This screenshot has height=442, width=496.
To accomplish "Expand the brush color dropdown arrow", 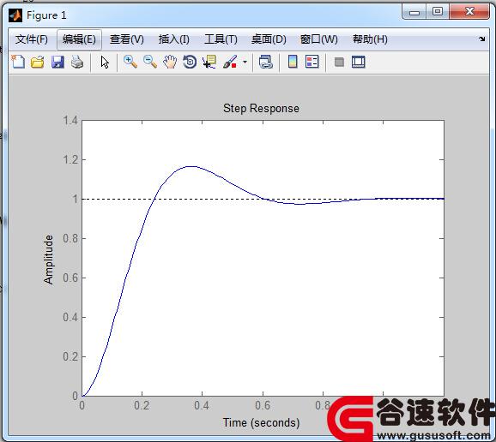I will 245,62.
